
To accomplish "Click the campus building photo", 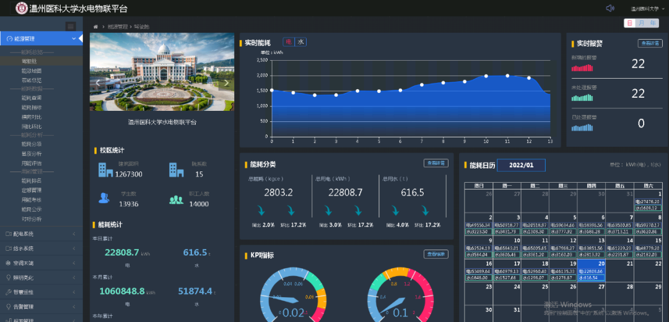I will [x=162, y=72].
